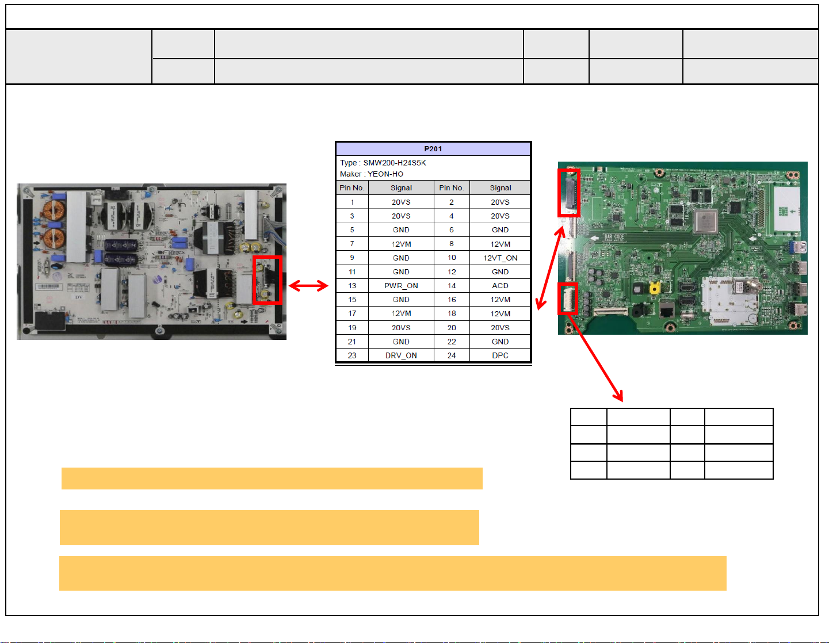Select pin number 10 cell
Screen dimensions: 829x643
point(452,258)
